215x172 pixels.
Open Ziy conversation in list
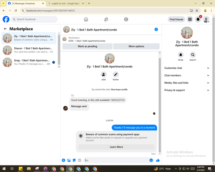click(29, 38)
